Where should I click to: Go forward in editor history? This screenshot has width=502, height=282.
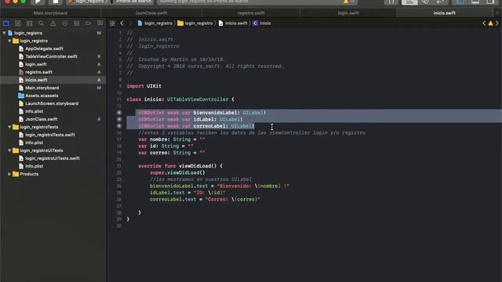[130, 23]
